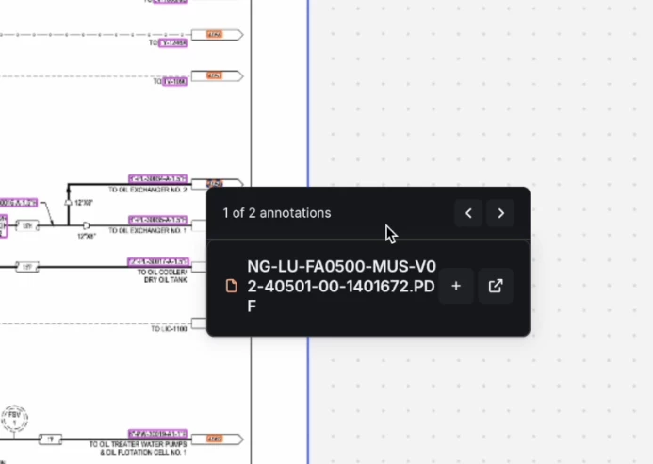This screenshot has height=464, width=653.
Task: Click the purple tag after 'TO' below the long-dashed line
Action: [173, 43]
